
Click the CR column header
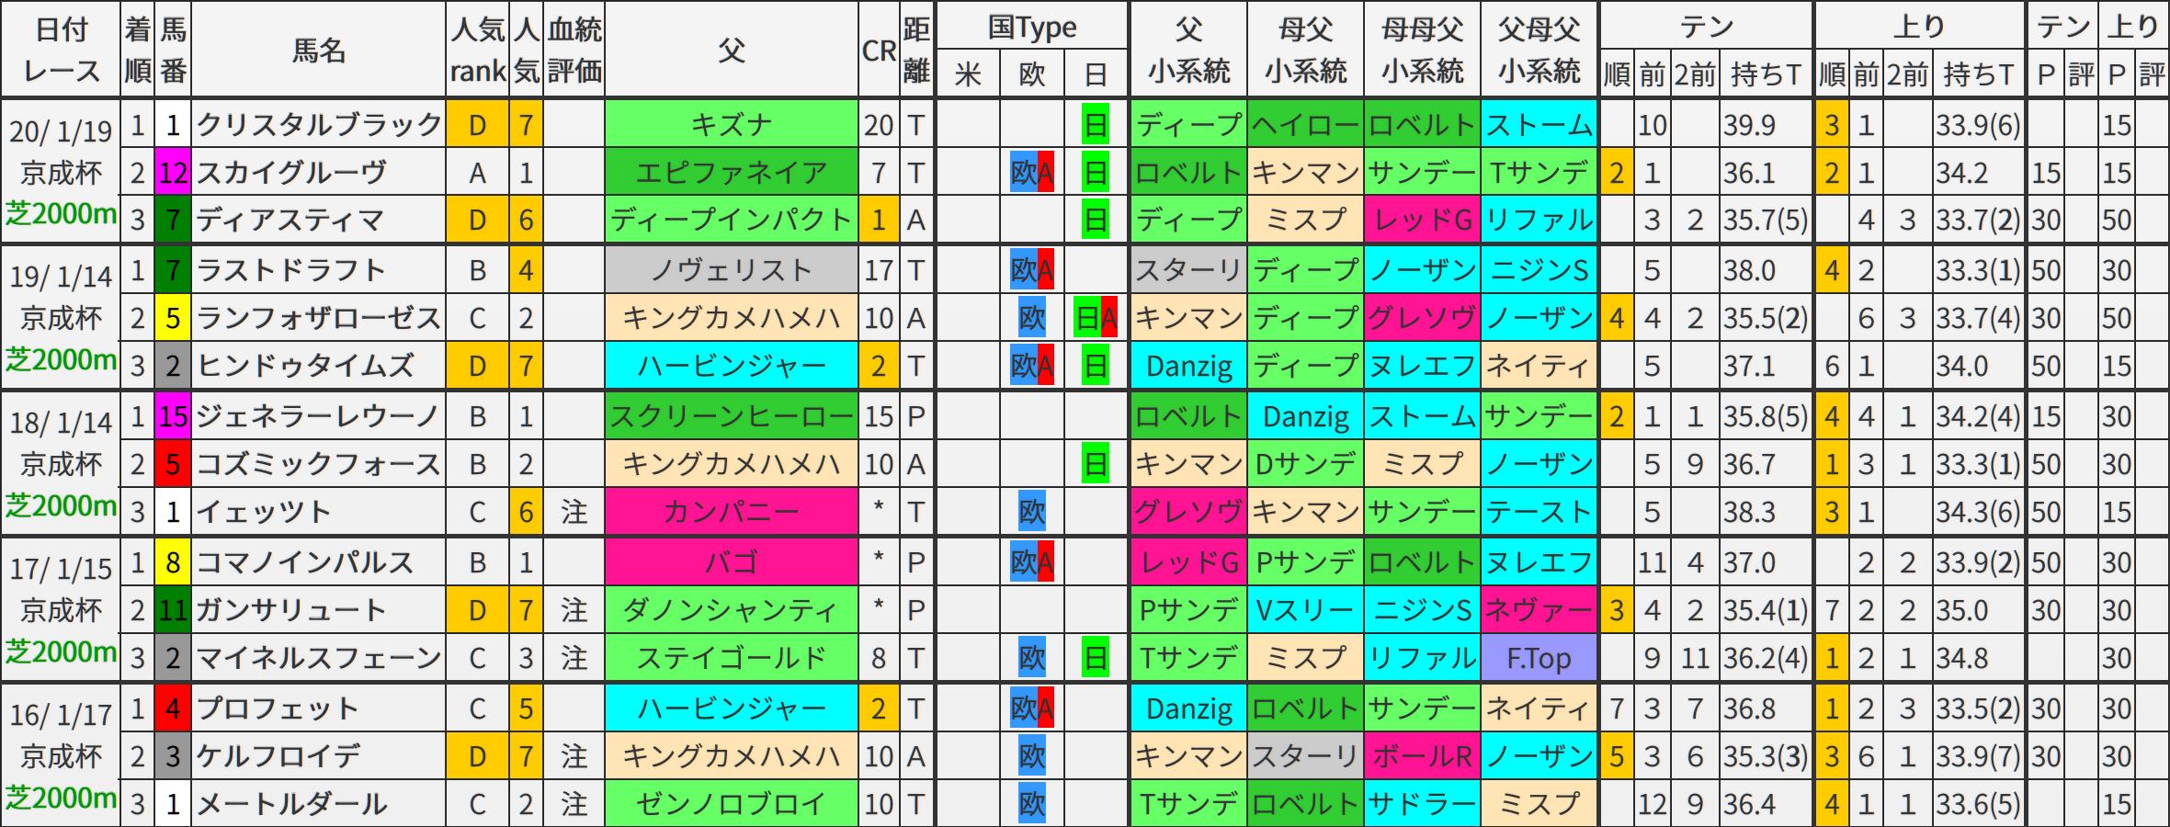[879, 50]
